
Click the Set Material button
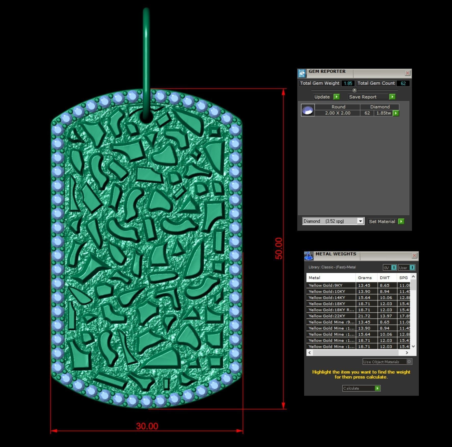tap(383, 221)
